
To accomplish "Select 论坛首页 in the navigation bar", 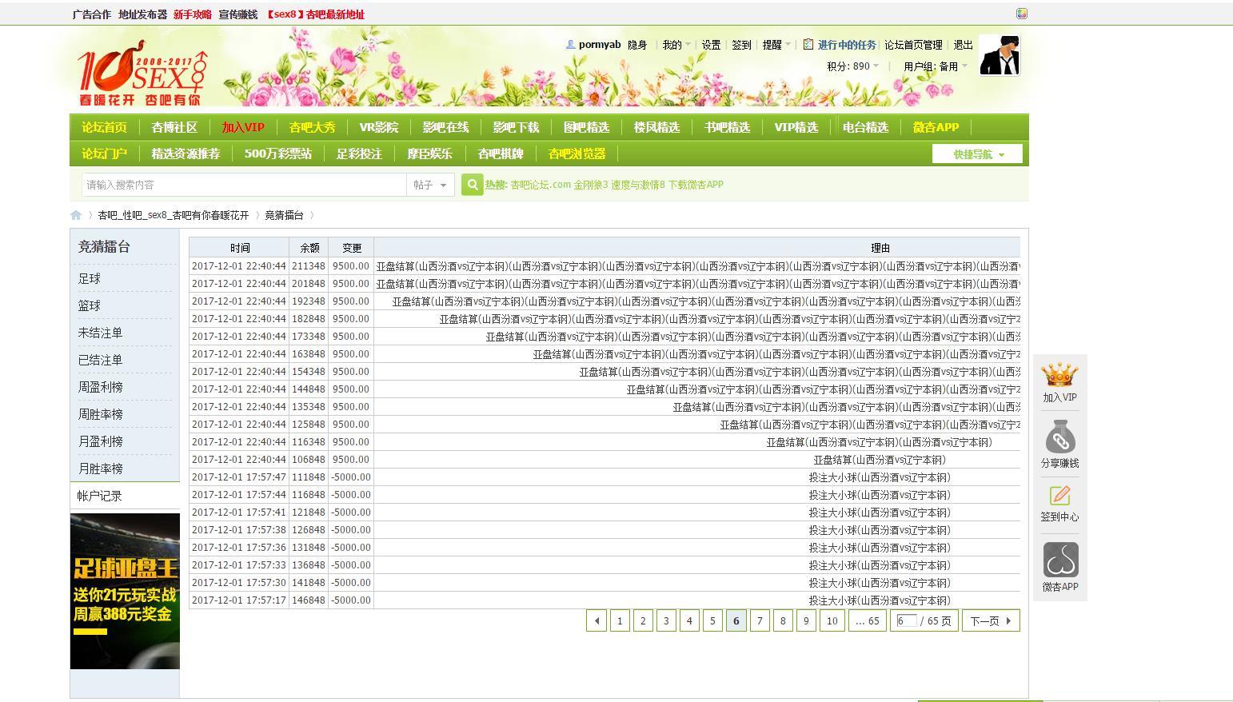I will [x=104, y=127].
